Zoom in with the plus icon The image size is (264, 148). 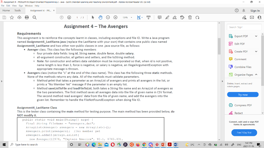click(115, 17)
